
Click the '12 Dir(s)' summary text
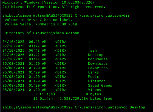coord(43,99)
